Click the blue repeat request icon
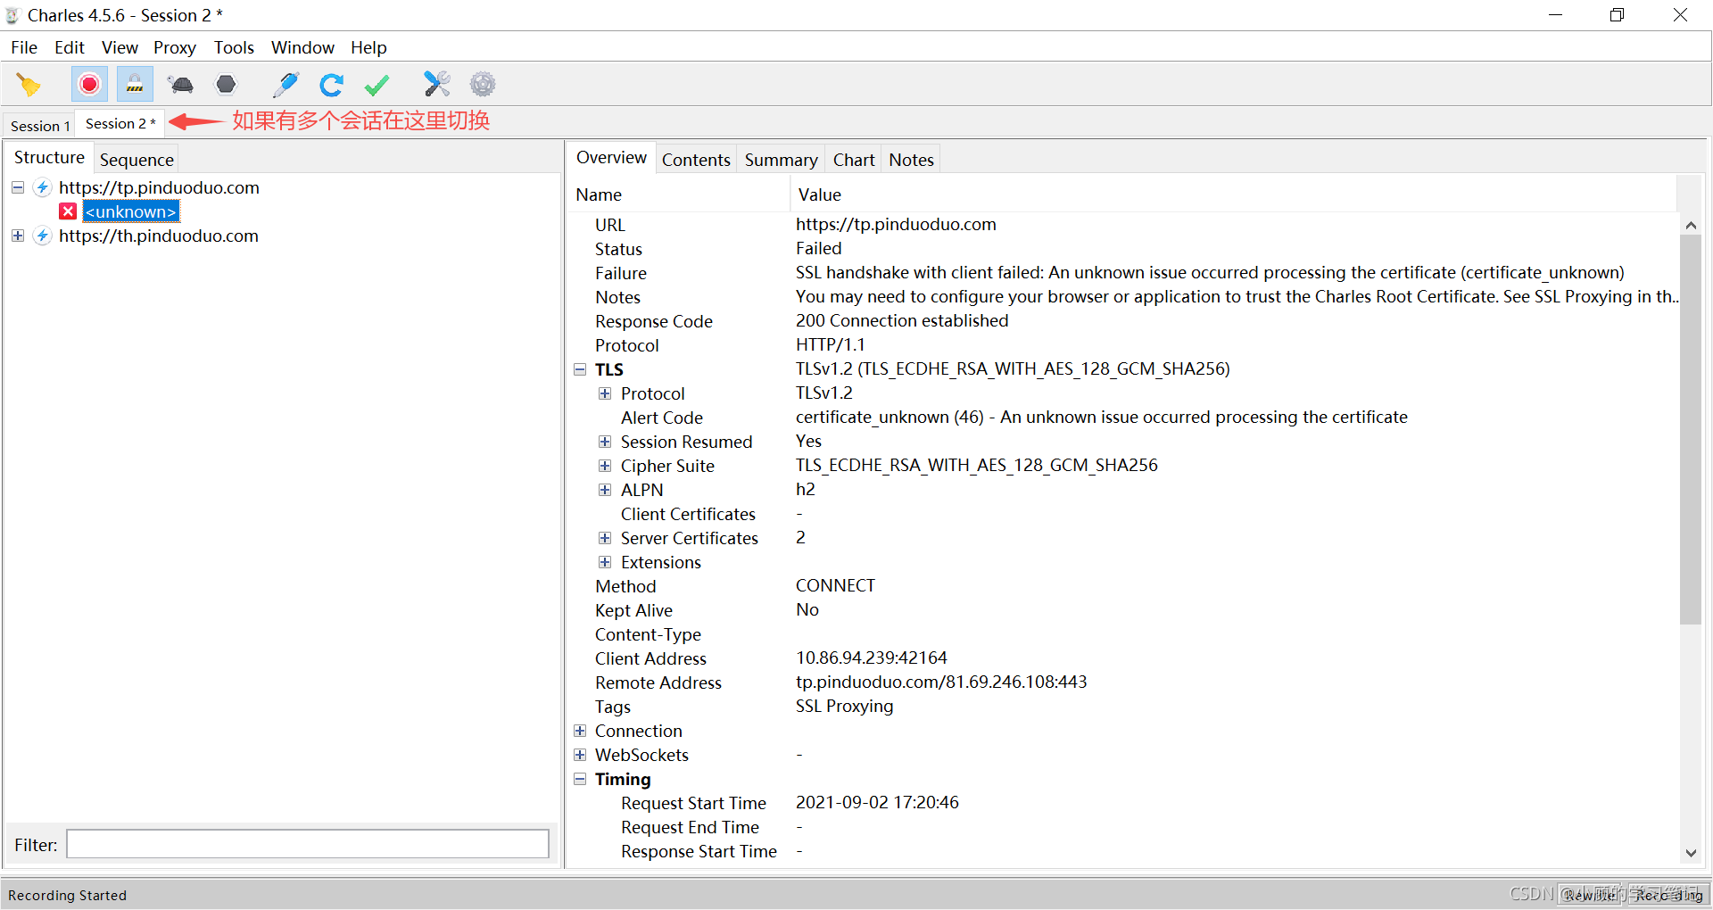 click(x=332, y=85)
